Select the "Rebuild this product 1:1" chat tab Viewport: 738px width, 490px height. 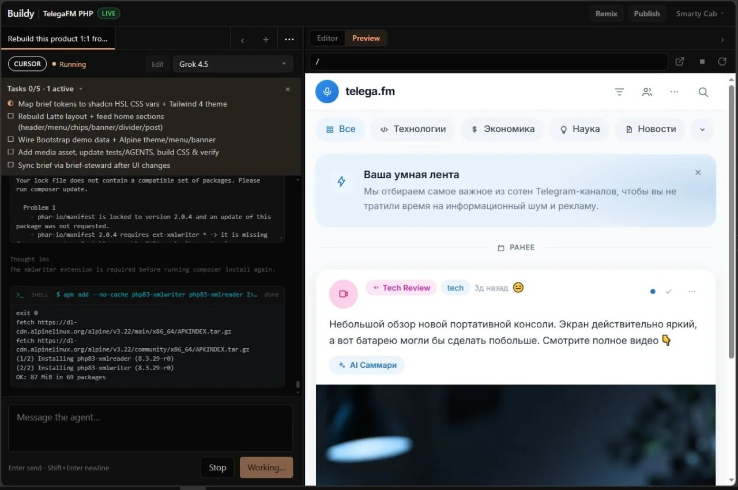click(x=58, y=39)
